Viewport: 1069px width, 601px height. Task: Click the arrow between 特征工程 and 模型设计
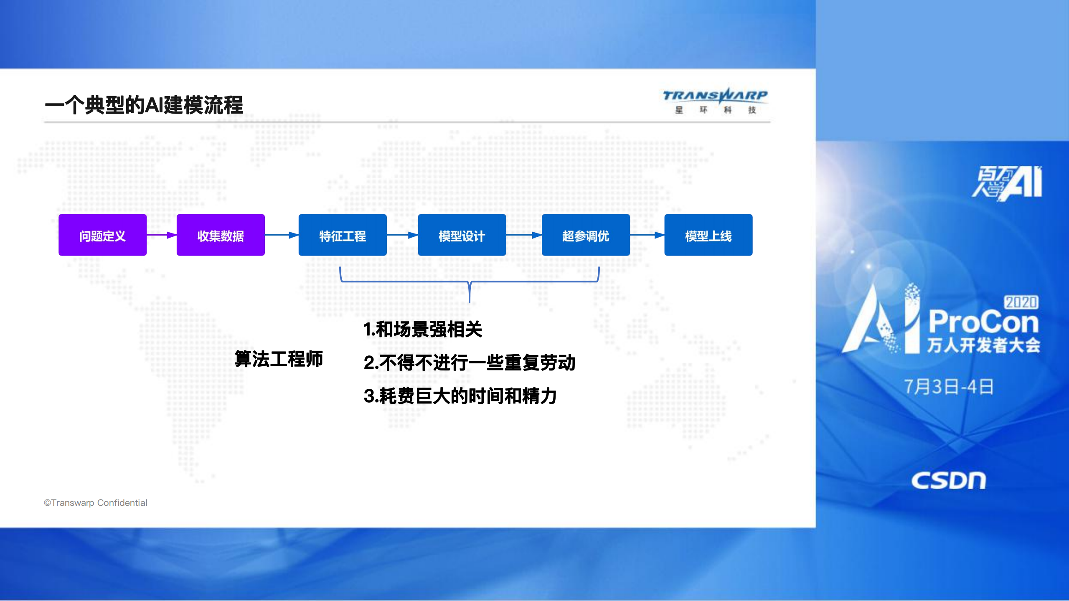(402, 235)
